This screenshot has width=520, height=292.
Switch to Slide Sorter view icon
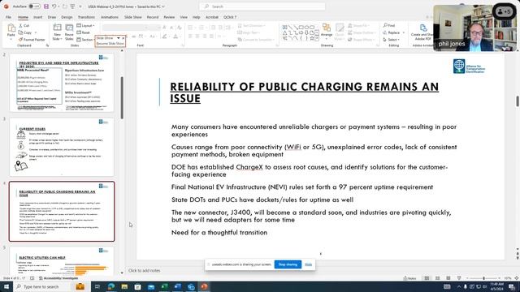pyautogui.click(x=437, y=278)
